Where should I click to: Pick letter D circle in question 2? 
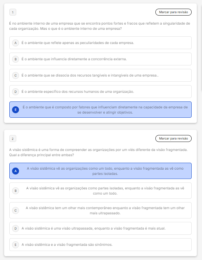coord(16,228)
